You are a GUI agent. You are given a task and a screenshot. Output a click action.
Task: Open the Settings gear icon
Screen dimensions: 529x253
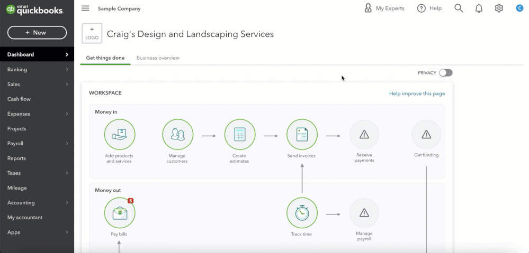tap(499, 8)
